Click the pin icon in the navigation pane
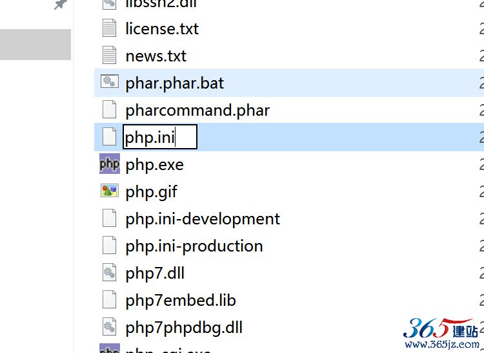 click(60, 5)
